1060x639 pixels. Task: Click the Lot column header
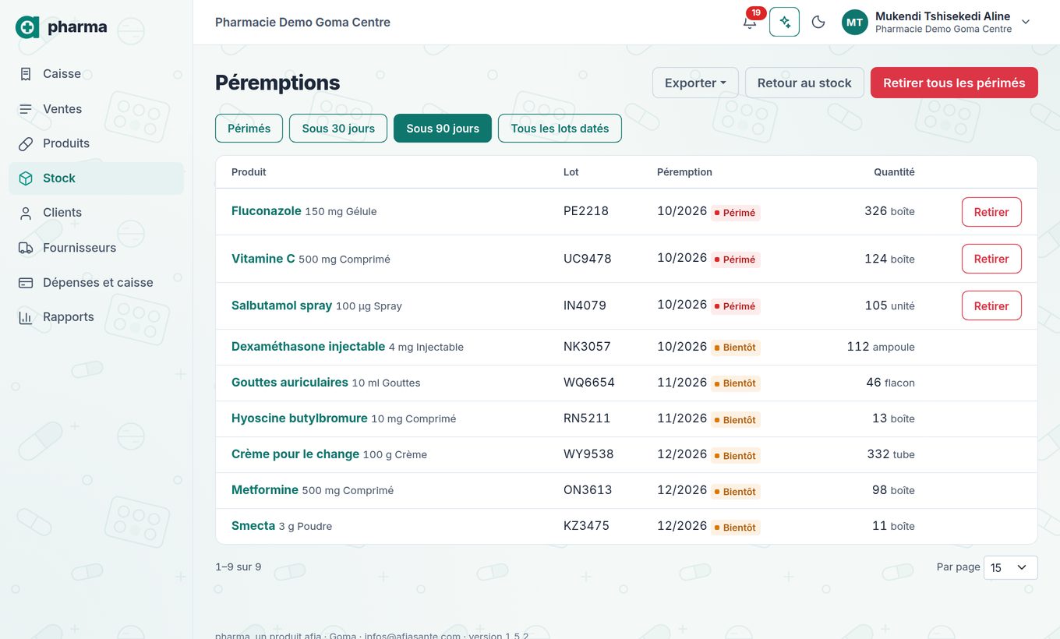(571, 172)
